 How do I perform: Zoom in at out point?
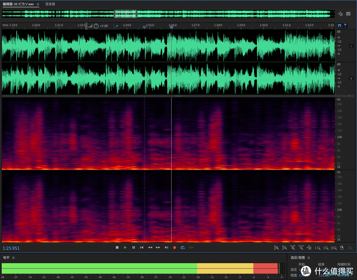(x=326, y=248)
